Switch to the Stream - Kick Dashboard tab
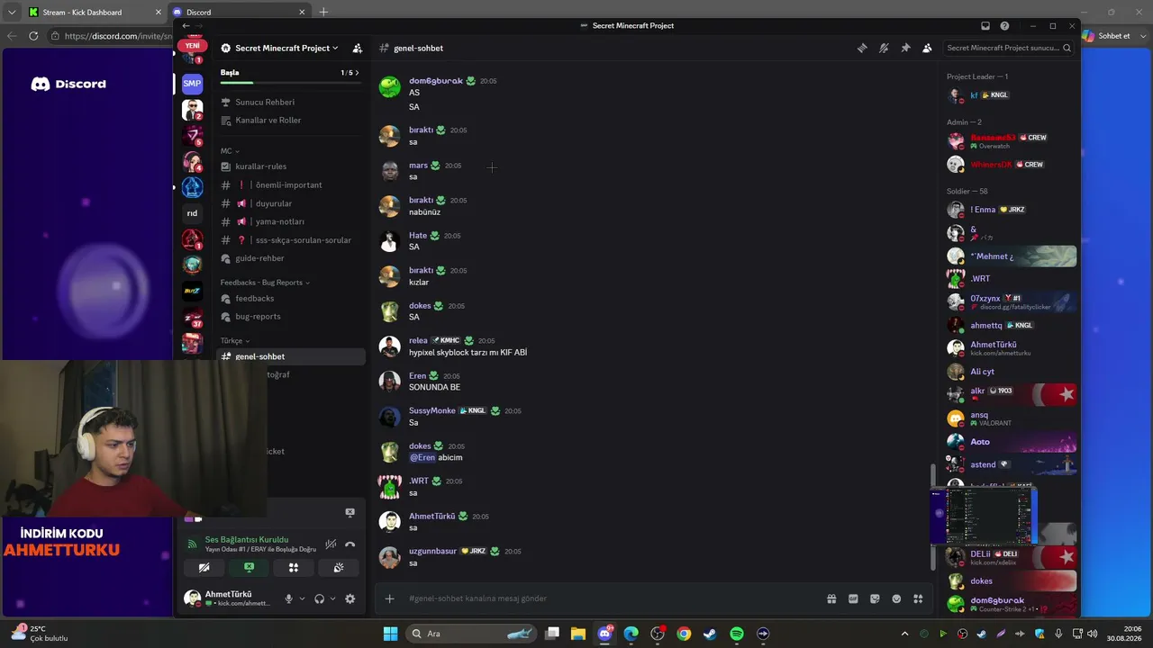The height and width of the screenshot is (648, 1153). (x=95, y=12)
